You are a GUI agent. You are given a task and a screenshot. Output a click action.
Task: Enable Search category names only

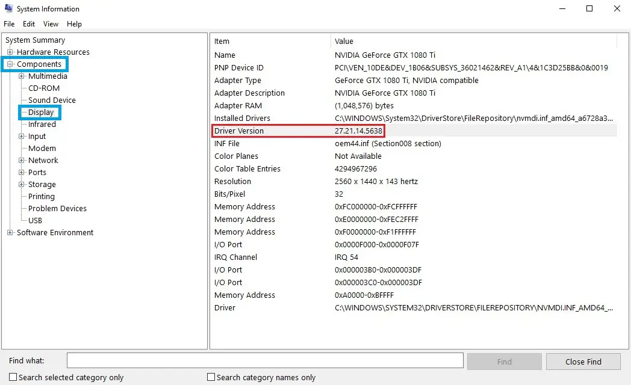tap(211, 377)
